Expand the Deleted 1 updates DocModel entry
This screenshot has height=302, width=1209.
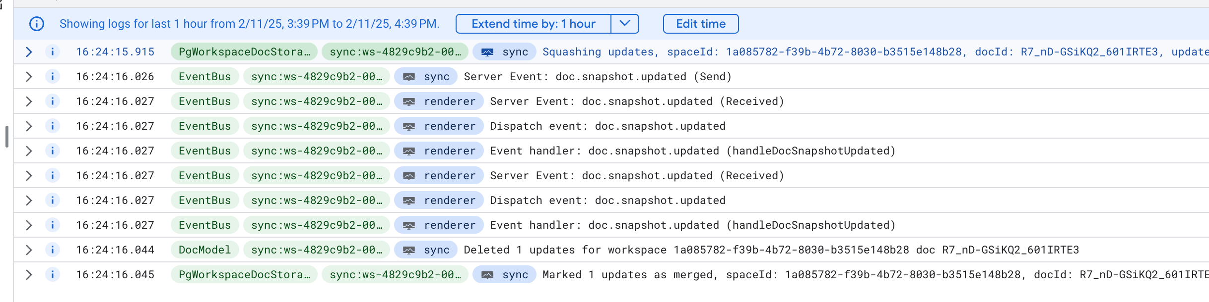pos(29,250)
